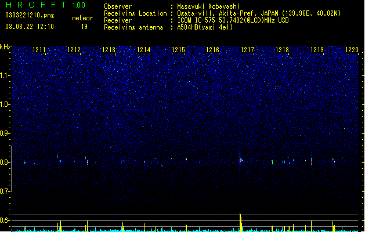Click the HROFFT 1.0.0 title text
Screen dimensions: 365x232
coord(46,5)
